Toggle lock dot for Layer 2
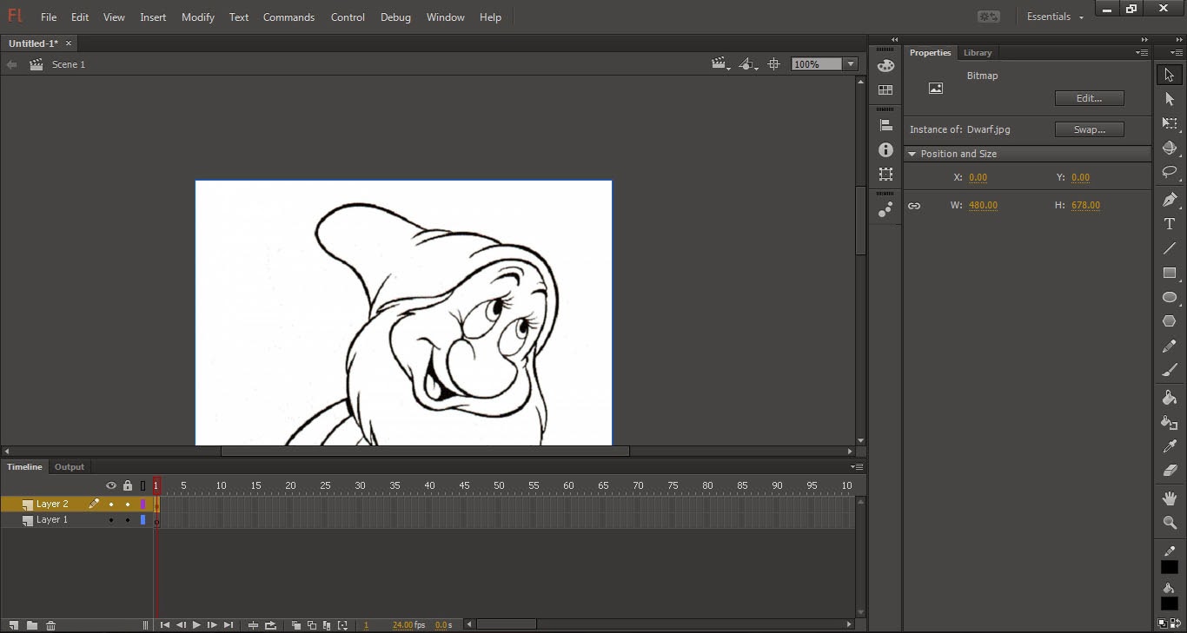 (128, 504)
